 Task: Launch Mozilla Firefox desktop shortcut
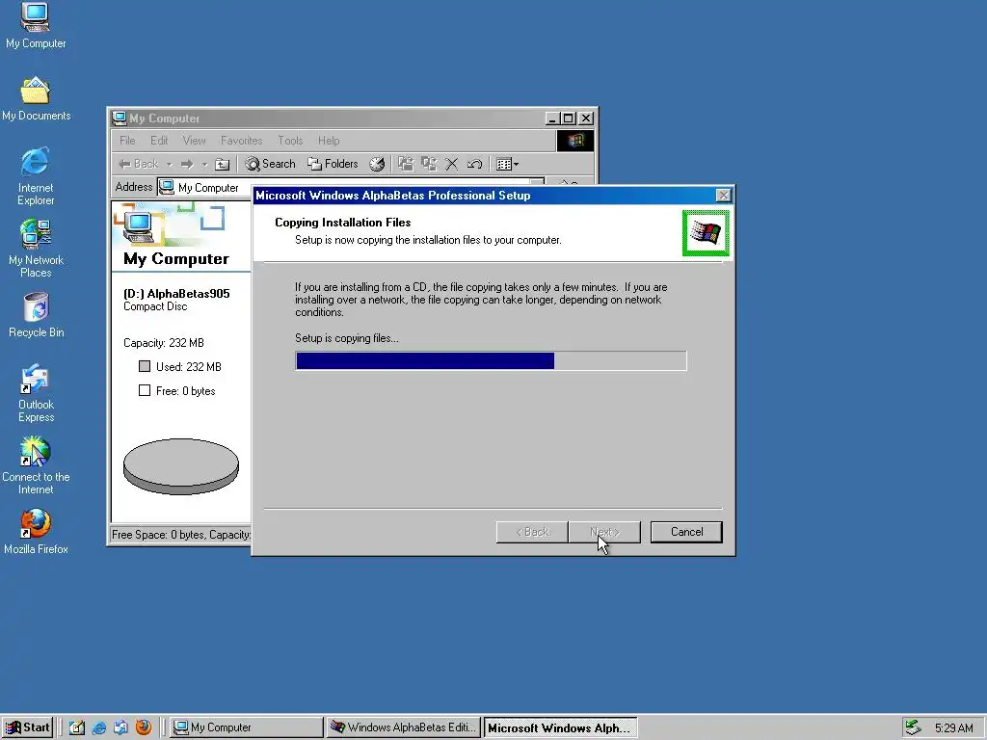[36, 532]
